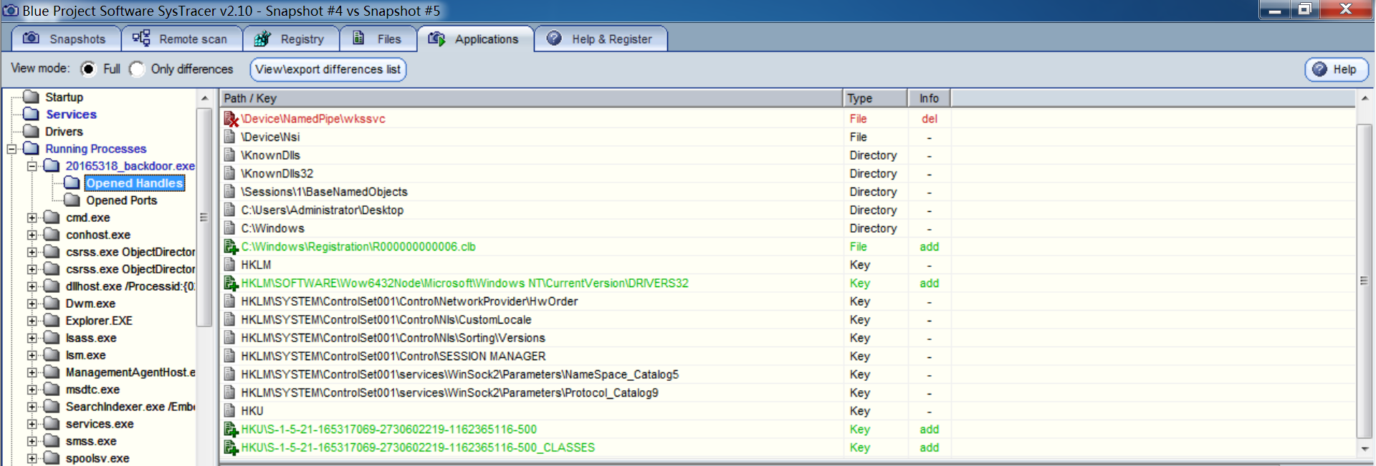The width and height of the screenshot is (1376, 466).
Task: Open the Remote scan tab
Action: [182, 39]
